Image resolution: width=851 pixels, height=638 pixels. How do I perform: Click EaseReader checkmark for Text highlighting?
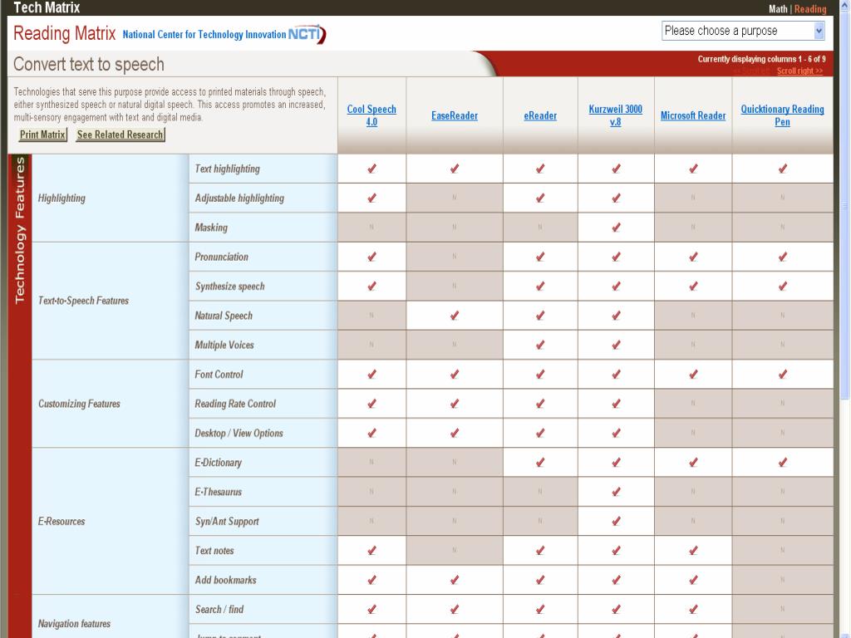click(x=455, y=169)
